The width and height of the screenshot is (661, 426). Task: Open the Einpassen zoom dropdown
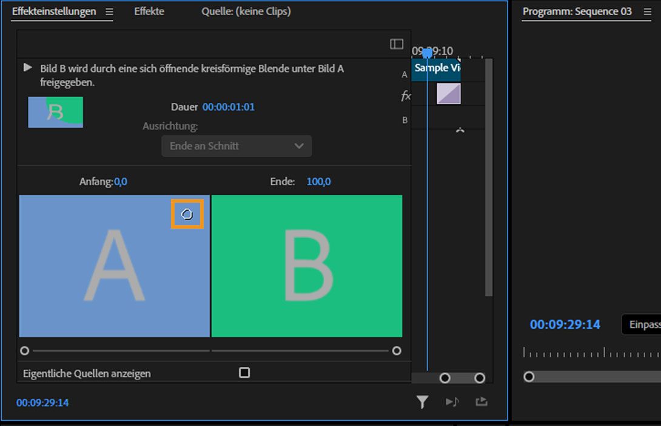642,324
